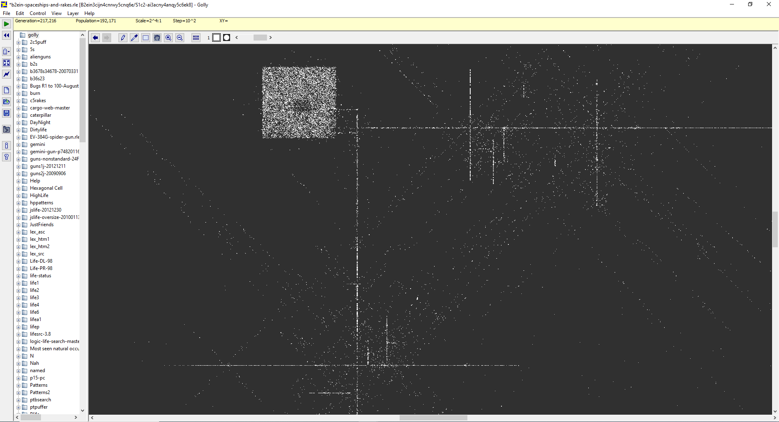This screenshot has width=779, height=422.
Task: Open the Layer menu
Action: click(x=73, y=13)
